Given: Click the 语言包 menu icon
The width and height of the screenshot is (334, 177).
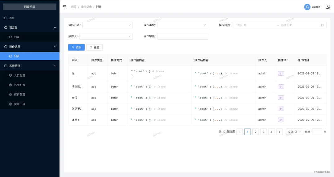Looking at the screenshot, I should [x=6, y=27].
